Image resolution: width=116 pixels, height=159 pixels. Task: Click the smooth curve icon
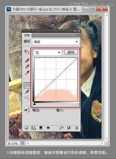(27, 98)
